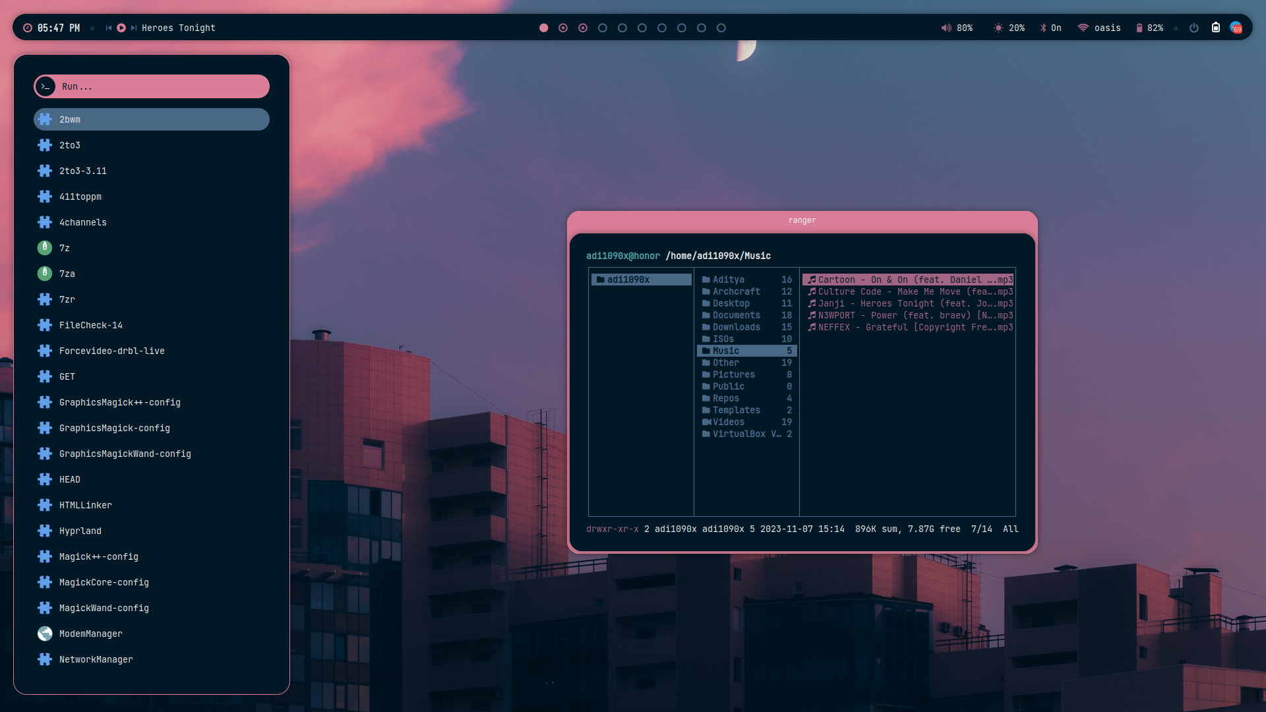Viewport: 1266px width, 712px height.
Task: Select Janji - Heroes Tonight mp3 file
Action: [x=909, y=303]
